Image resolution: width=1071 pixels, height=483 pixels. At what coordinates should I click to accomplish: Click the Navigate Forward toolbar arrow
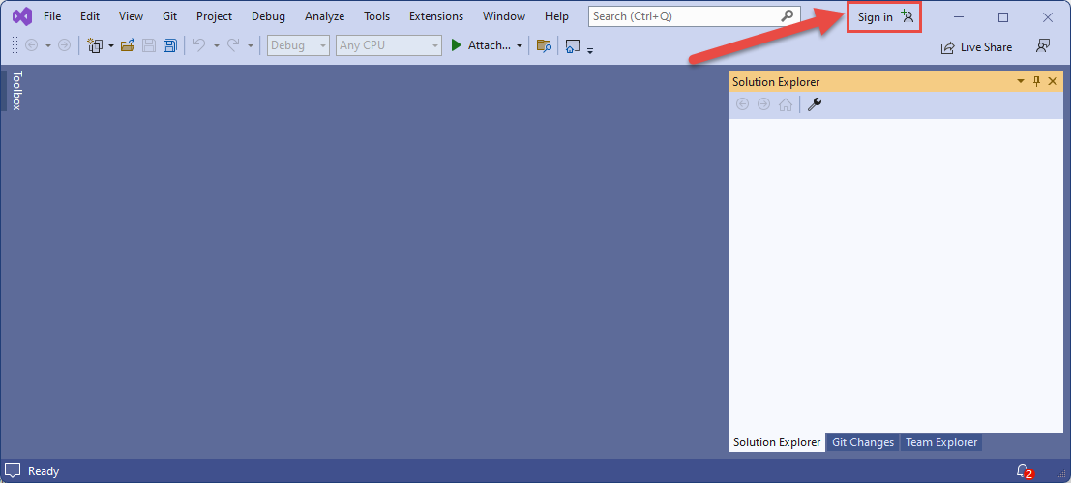coord(64,45)
